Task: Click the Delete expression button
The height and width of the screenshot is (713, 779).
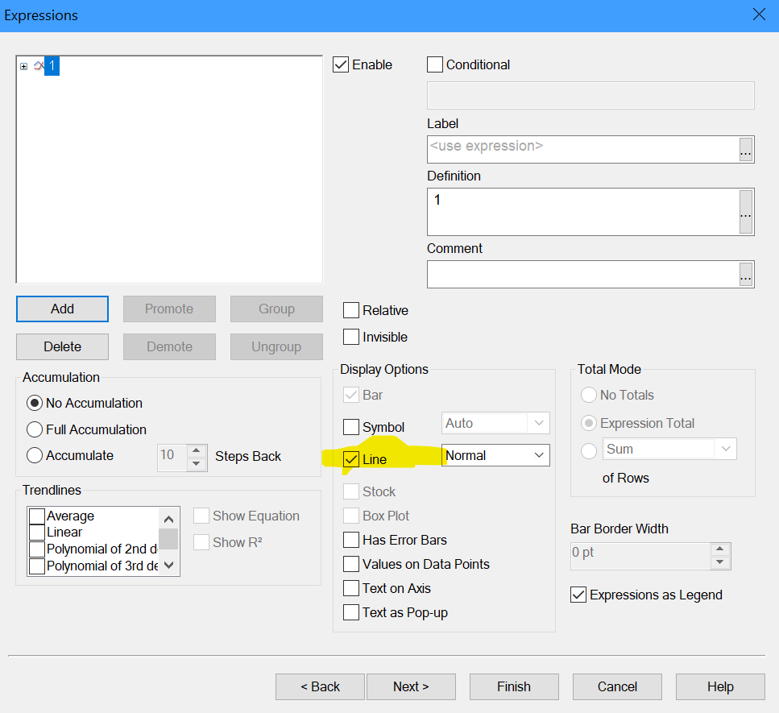Action: pos(62,346)
